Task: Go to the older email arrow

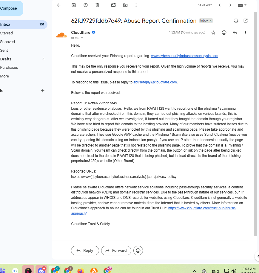Action: (x=230, y=5)
